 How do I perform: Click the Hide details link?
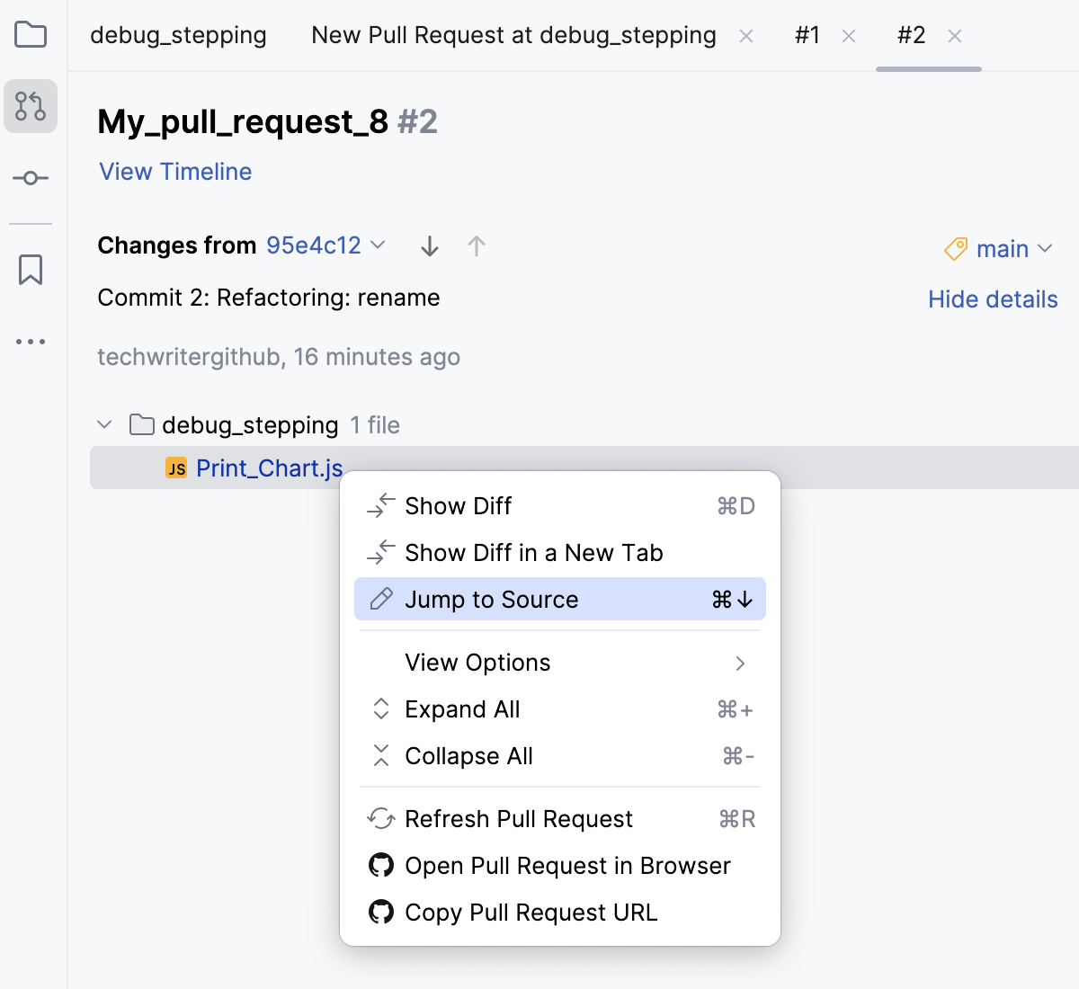[993, 298]
